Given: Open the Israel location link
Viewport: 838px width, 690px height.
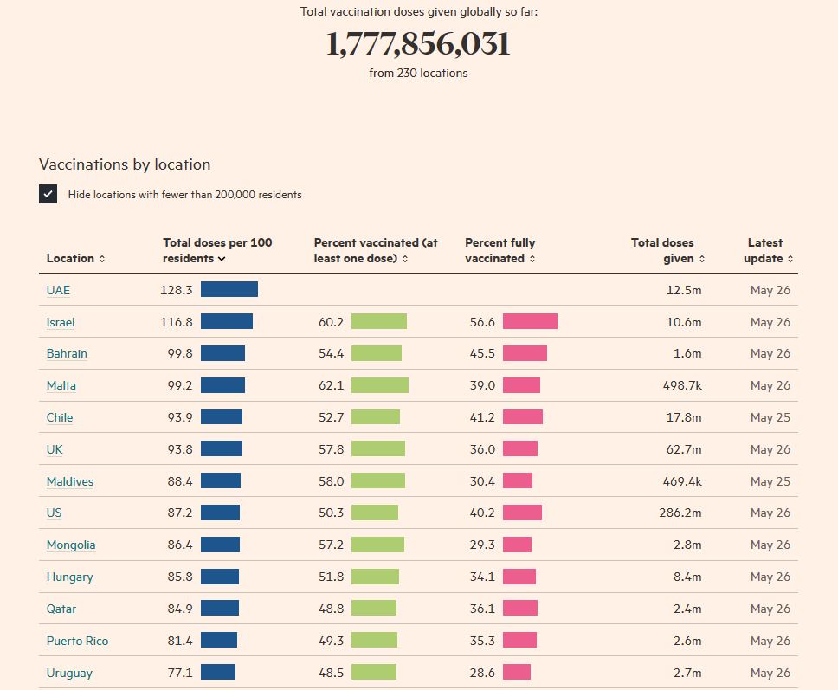Looking at the screenshot, I should [x=61, y=322].
